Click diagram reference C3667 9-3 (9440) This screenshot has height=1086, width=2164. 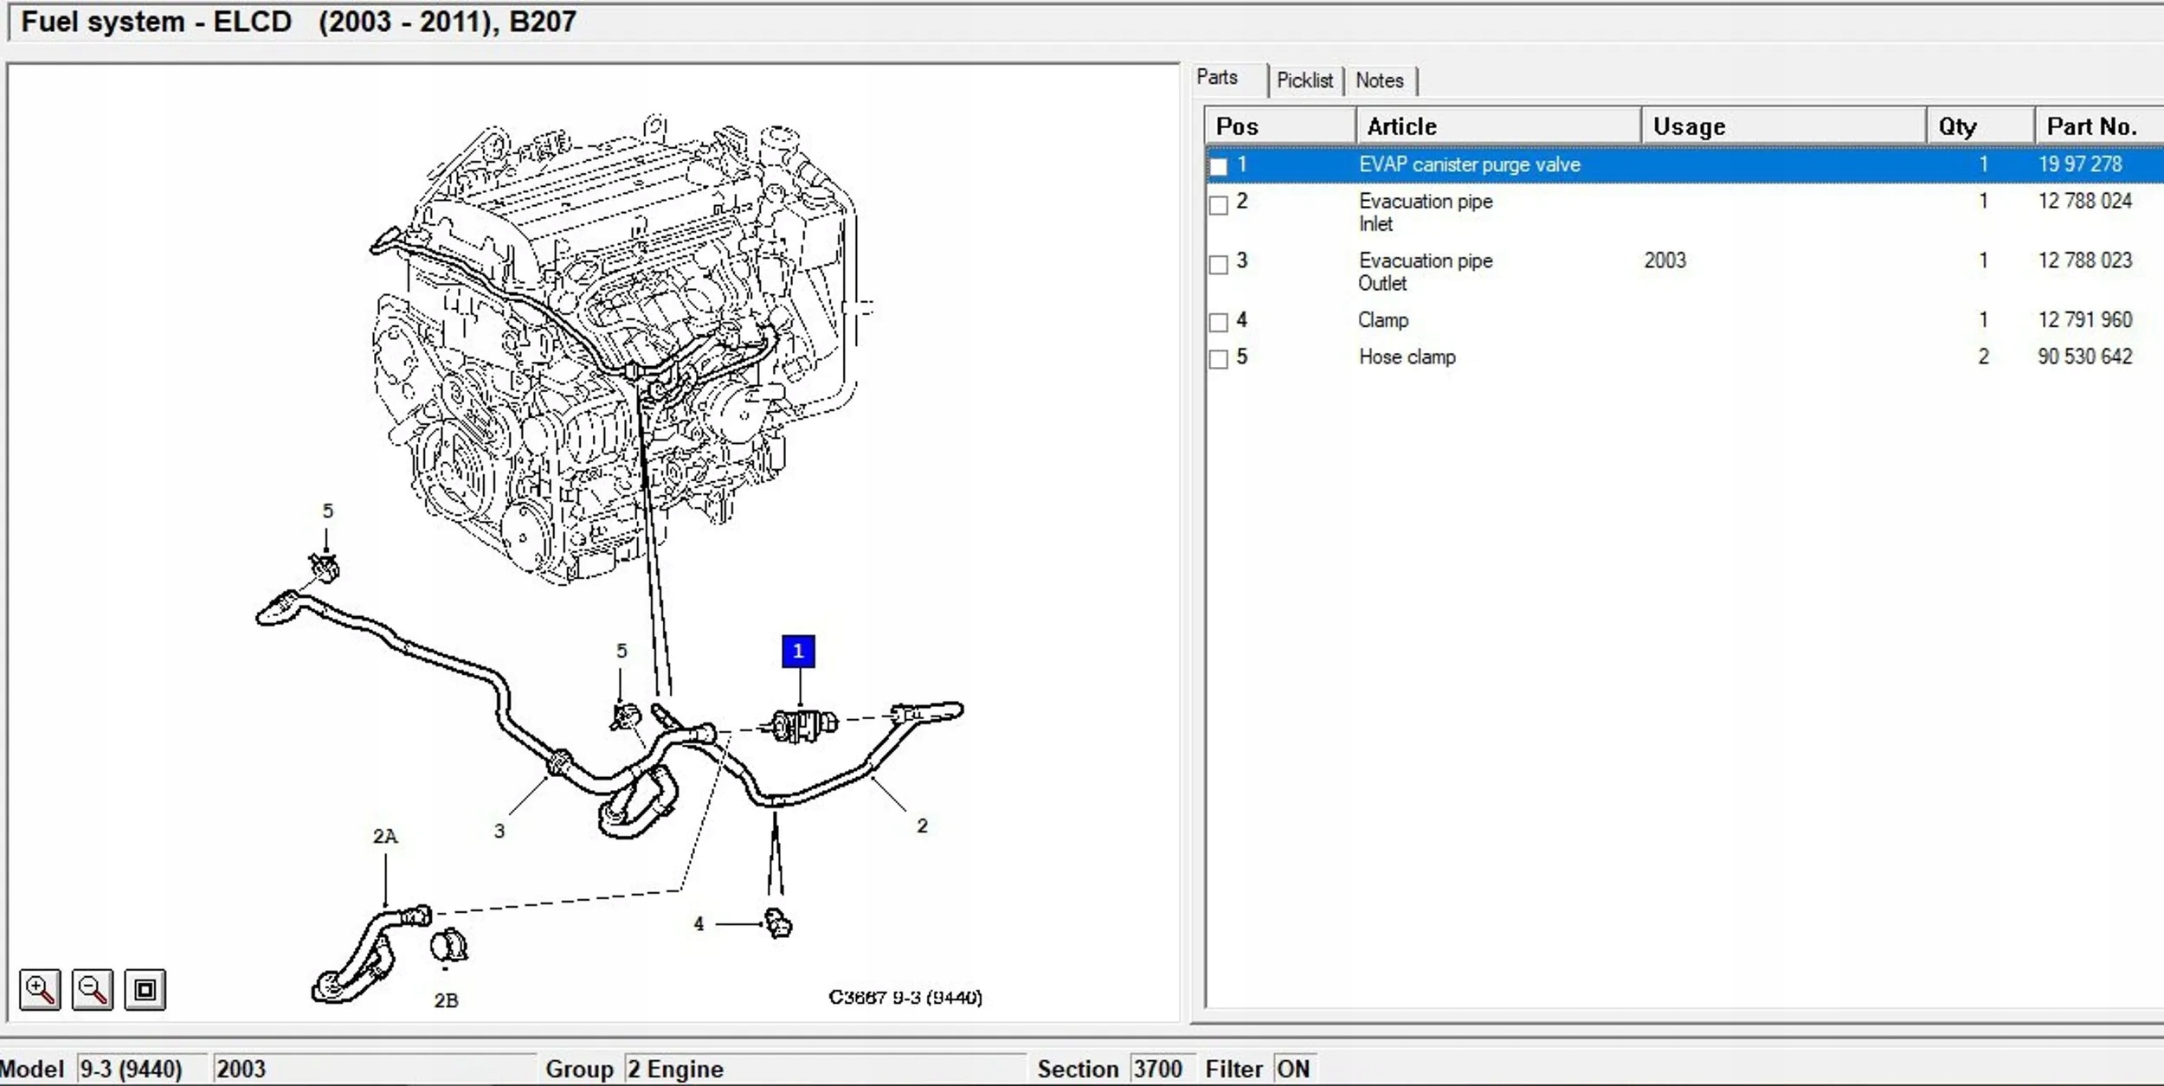coord(905,997)
